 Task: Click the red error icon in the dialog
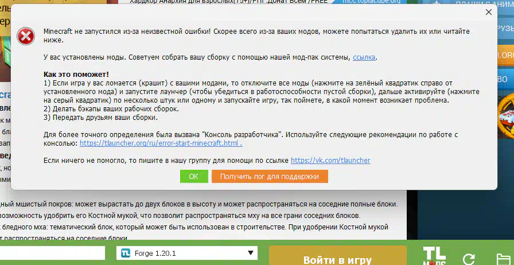pos(26,36)
